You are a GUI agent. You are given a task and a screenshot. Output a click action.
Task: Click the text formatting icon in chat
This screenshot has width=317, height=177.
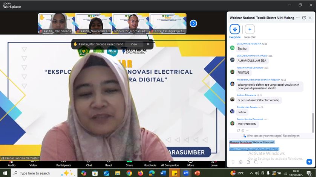233,162
